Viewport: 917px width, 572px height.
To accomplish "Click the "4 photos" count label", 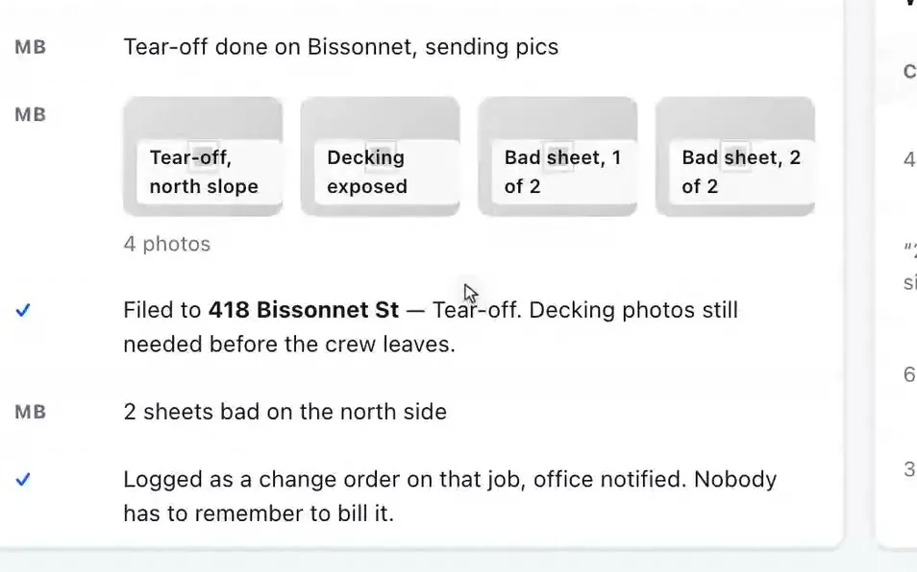I will pos(166,244).
